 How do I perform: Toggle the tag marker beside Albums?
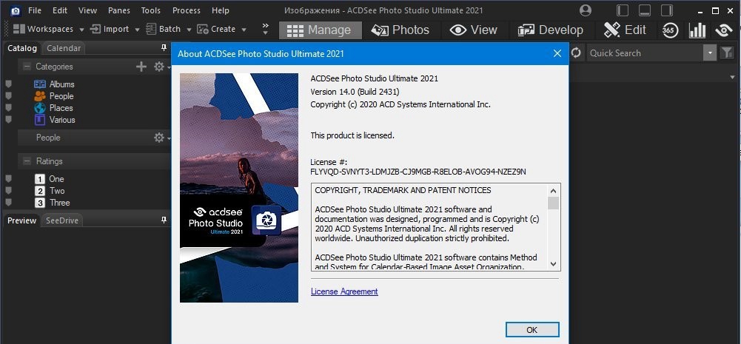[x=8, y=84]
